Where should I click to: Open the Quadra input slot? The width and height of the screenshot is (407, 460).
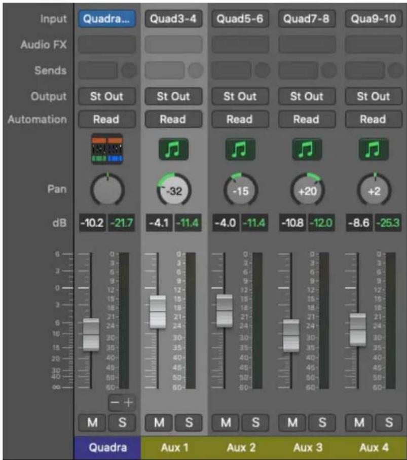pyautogui.click(x=107, y=19)
